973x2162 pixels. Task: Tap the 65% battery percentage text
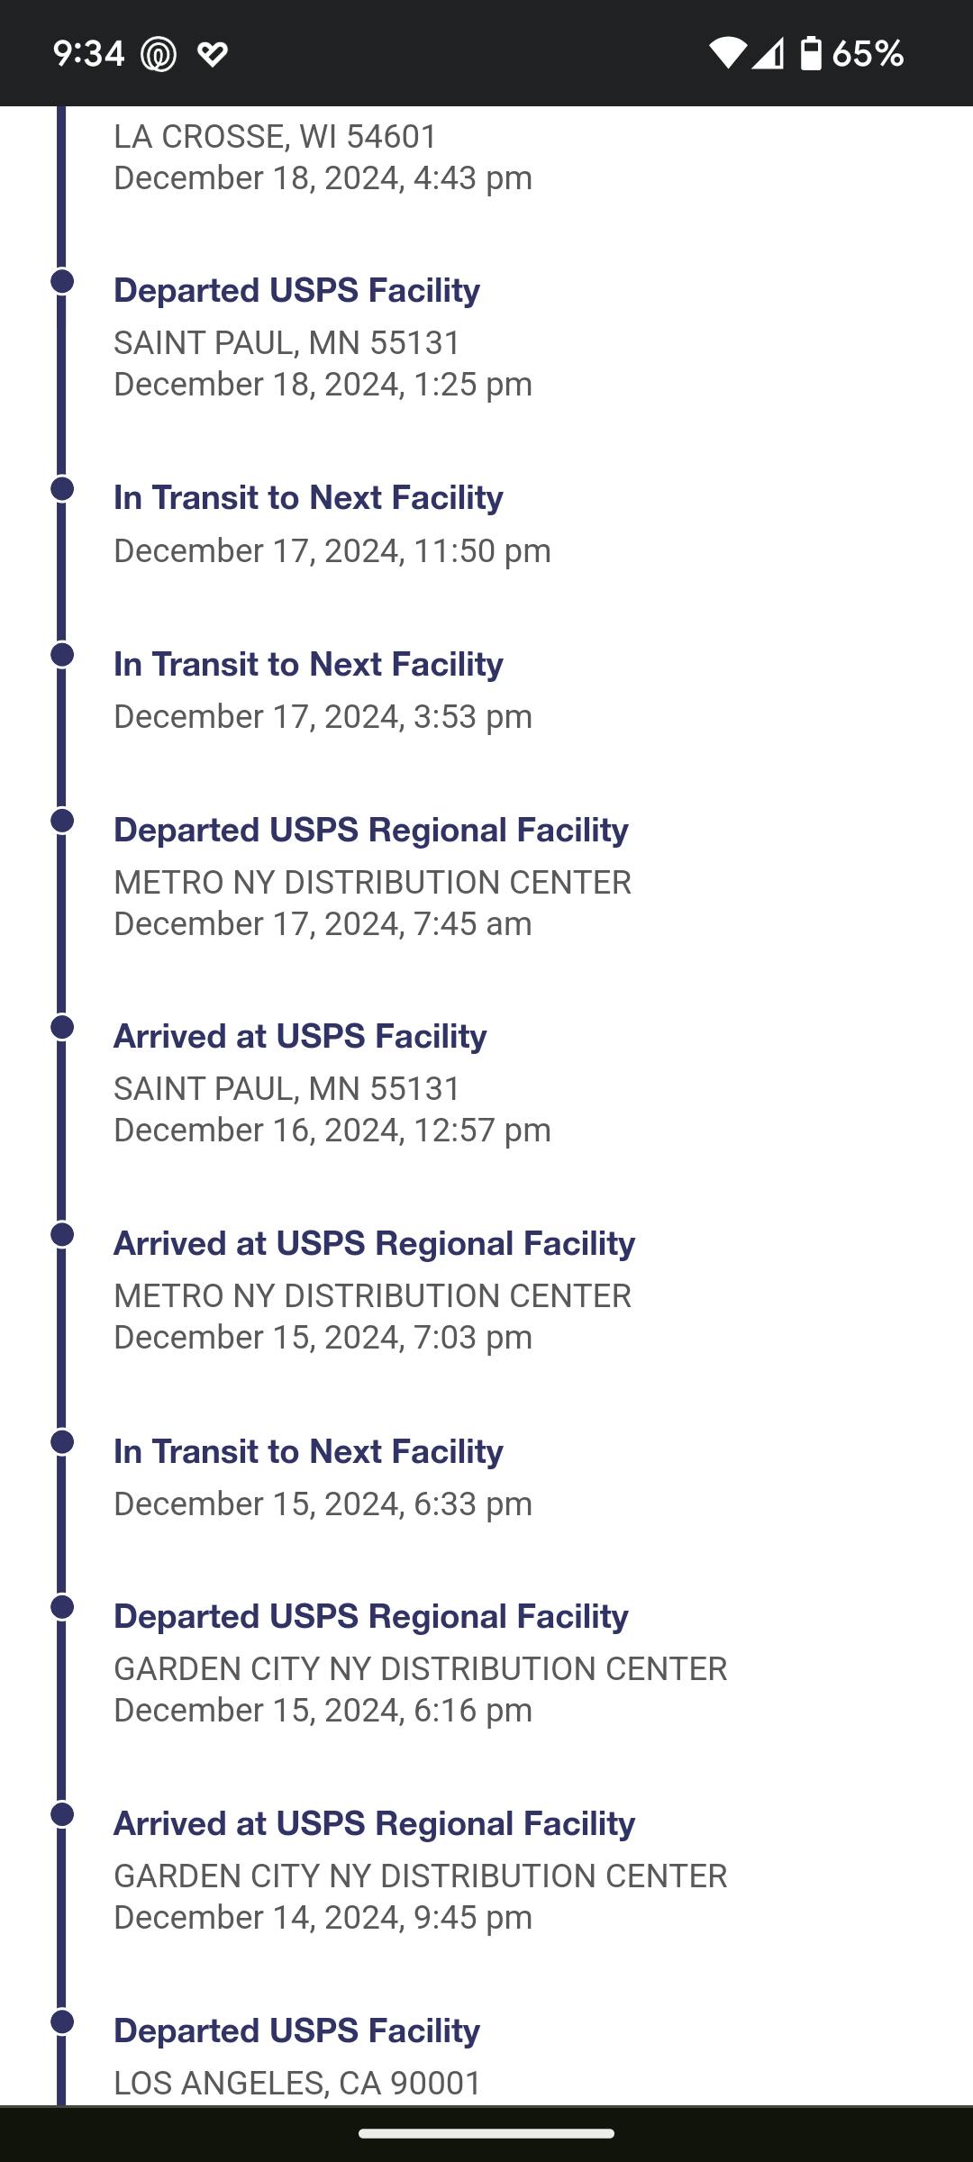(868, 54)
